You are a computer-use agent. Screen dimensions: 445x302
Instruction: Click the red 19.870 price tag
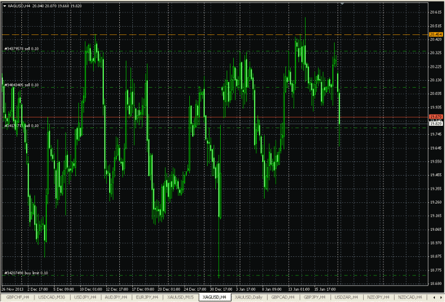(436, 117)
